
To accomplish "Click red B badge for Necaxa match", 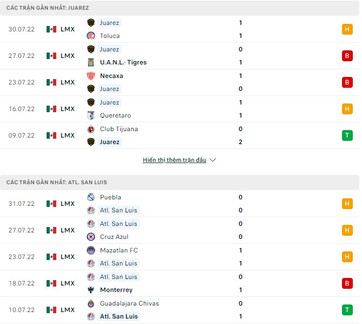I will point(347,82).
